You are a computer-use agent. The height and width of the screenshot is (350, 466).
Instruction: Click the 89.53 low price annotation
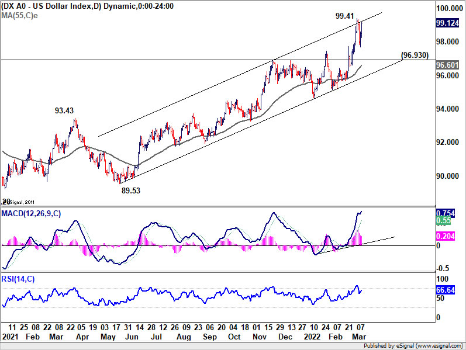tap(131, 190)
